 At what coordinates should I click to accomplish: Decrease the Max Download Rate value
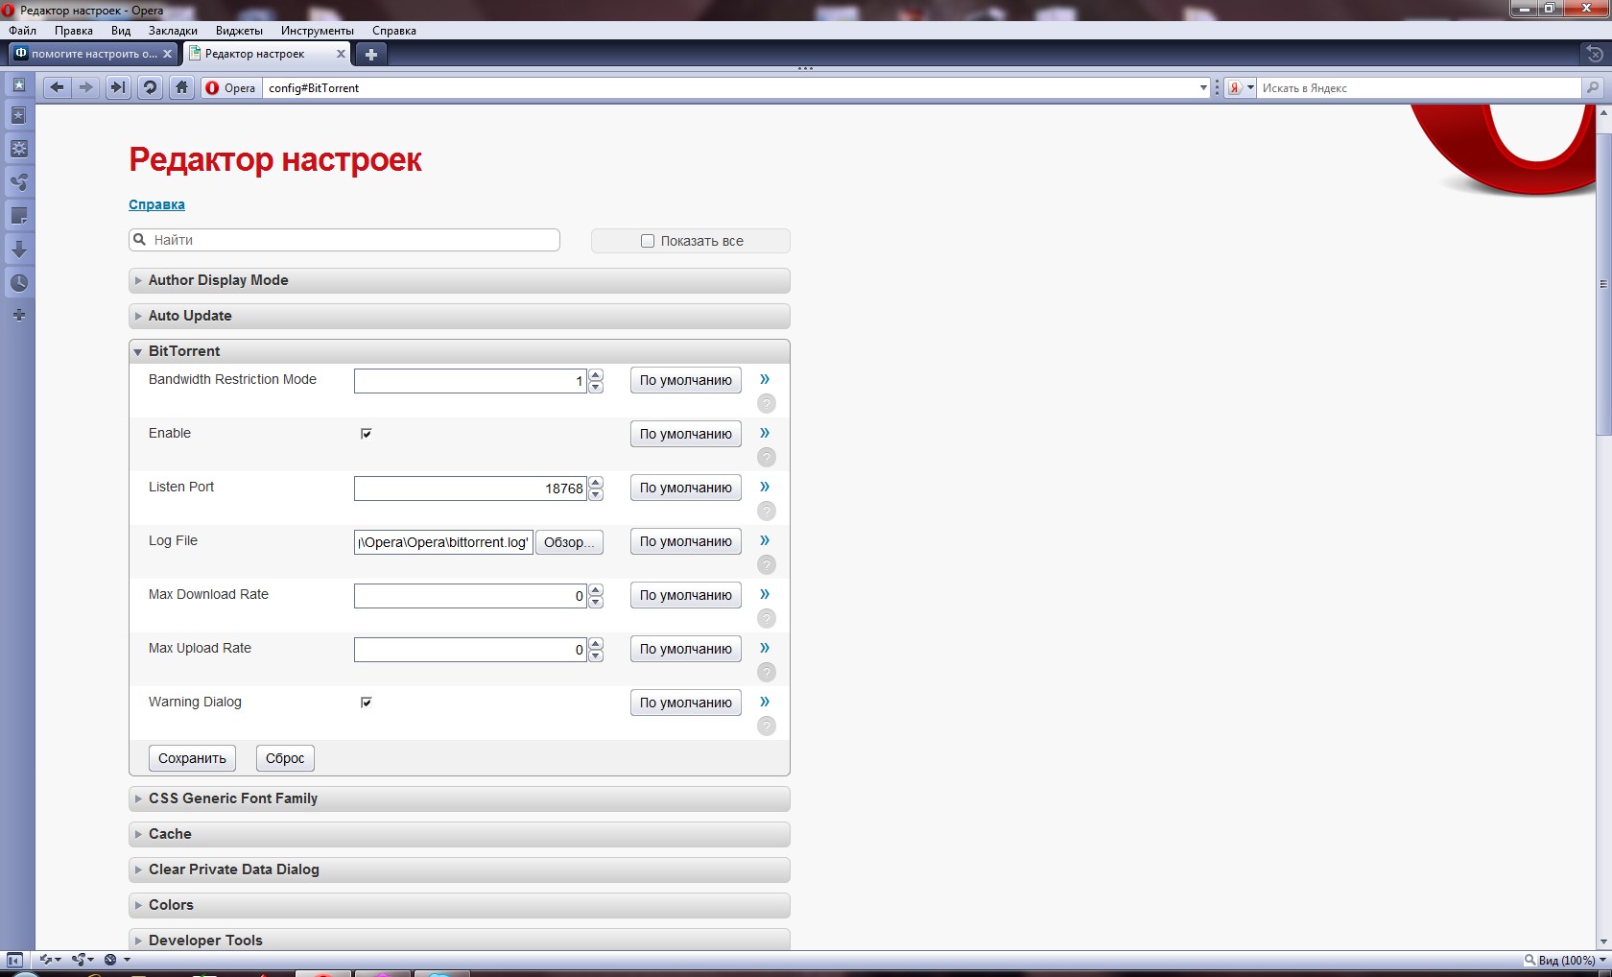(x=596, y=602)
